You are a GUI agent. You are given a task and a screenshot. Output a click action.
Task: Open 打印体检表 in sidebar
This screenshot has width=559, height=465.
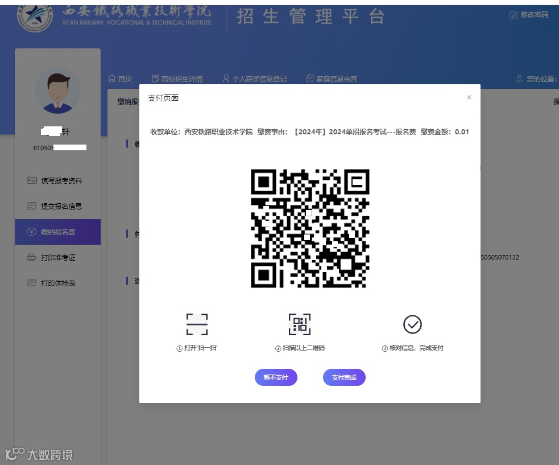pos(58,283)
